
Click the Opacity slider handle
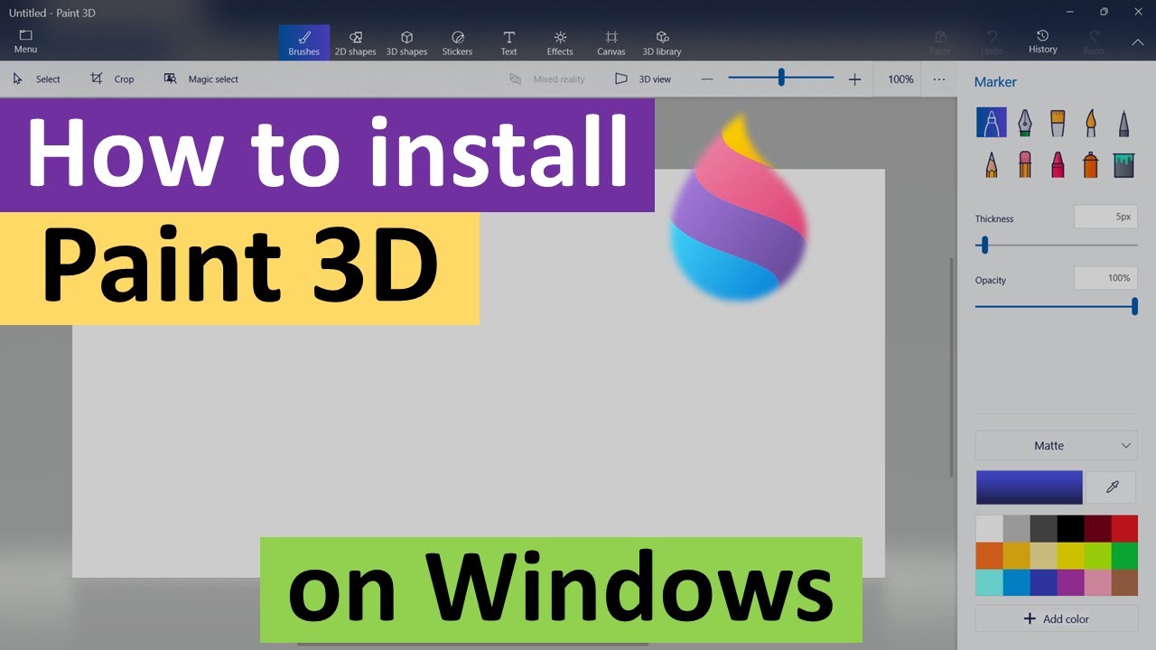(1134, 307)
